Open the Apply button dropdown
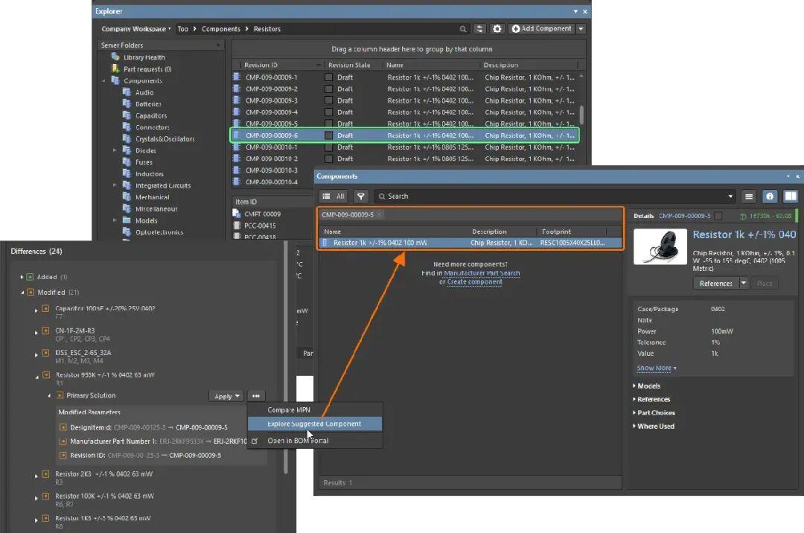 (x=237, y=396)
